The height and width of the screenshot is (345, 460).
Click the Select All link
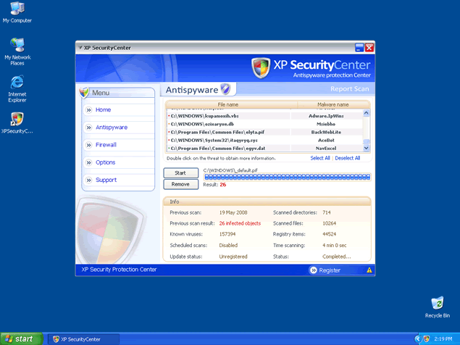click(x=320, y=158)
